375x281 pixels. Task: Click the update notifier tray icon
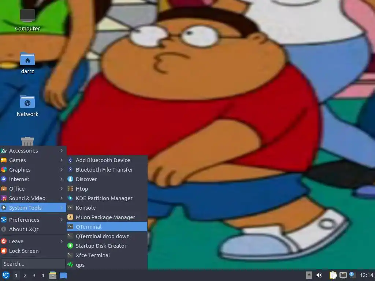pyautogui.click(x=353, y=275)
